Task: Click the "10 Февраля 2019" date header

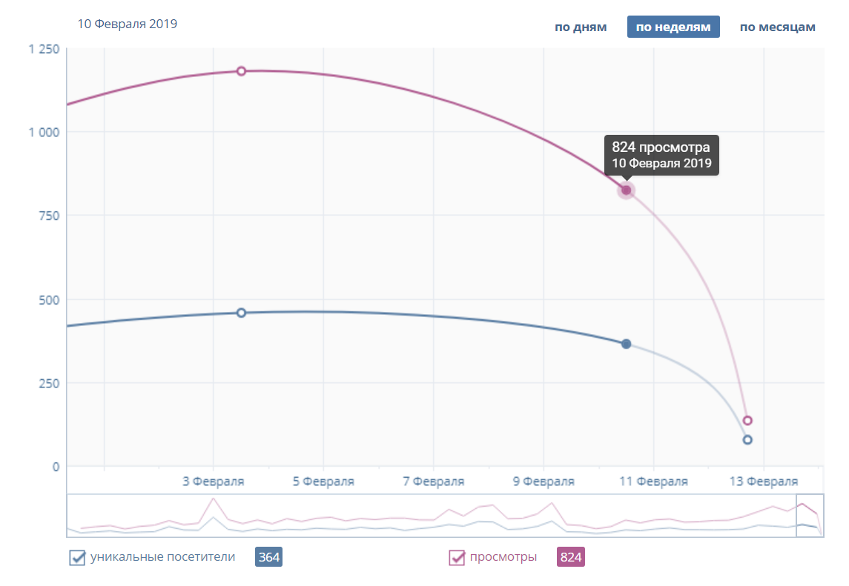Action: coord(128,24)
